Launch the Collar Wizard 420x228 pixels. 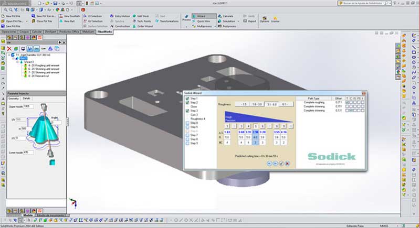point(142,26)
